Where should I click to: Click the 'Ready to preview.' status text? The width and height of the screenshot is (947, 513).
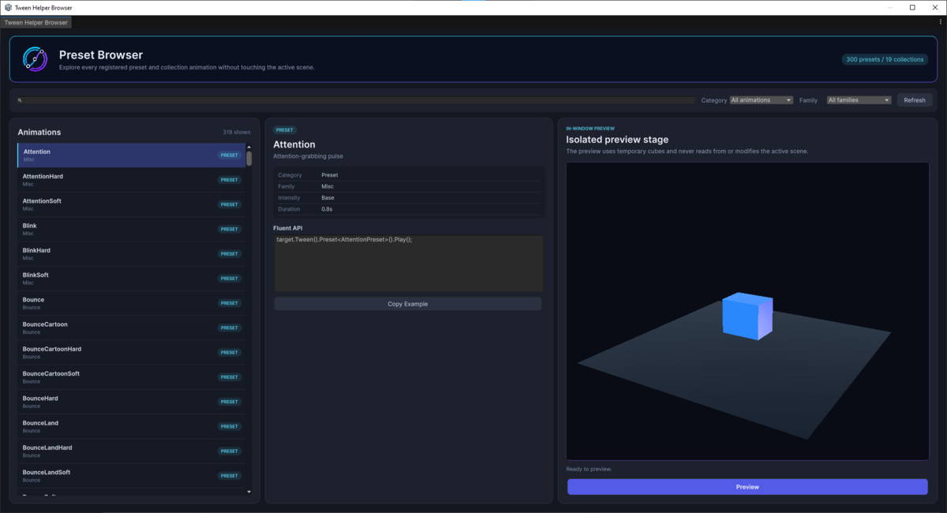589,469
